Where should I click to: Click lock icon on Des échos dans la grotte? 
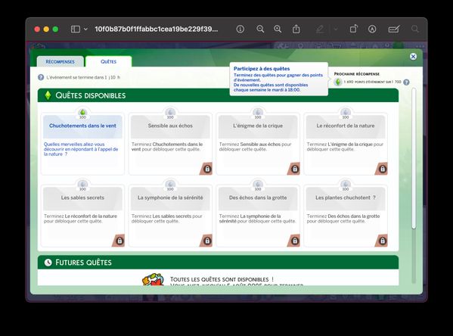click(x=295, y=241)
